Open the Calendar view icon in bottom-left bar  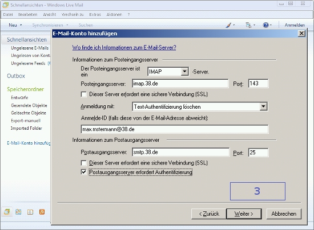coord(18,212)
